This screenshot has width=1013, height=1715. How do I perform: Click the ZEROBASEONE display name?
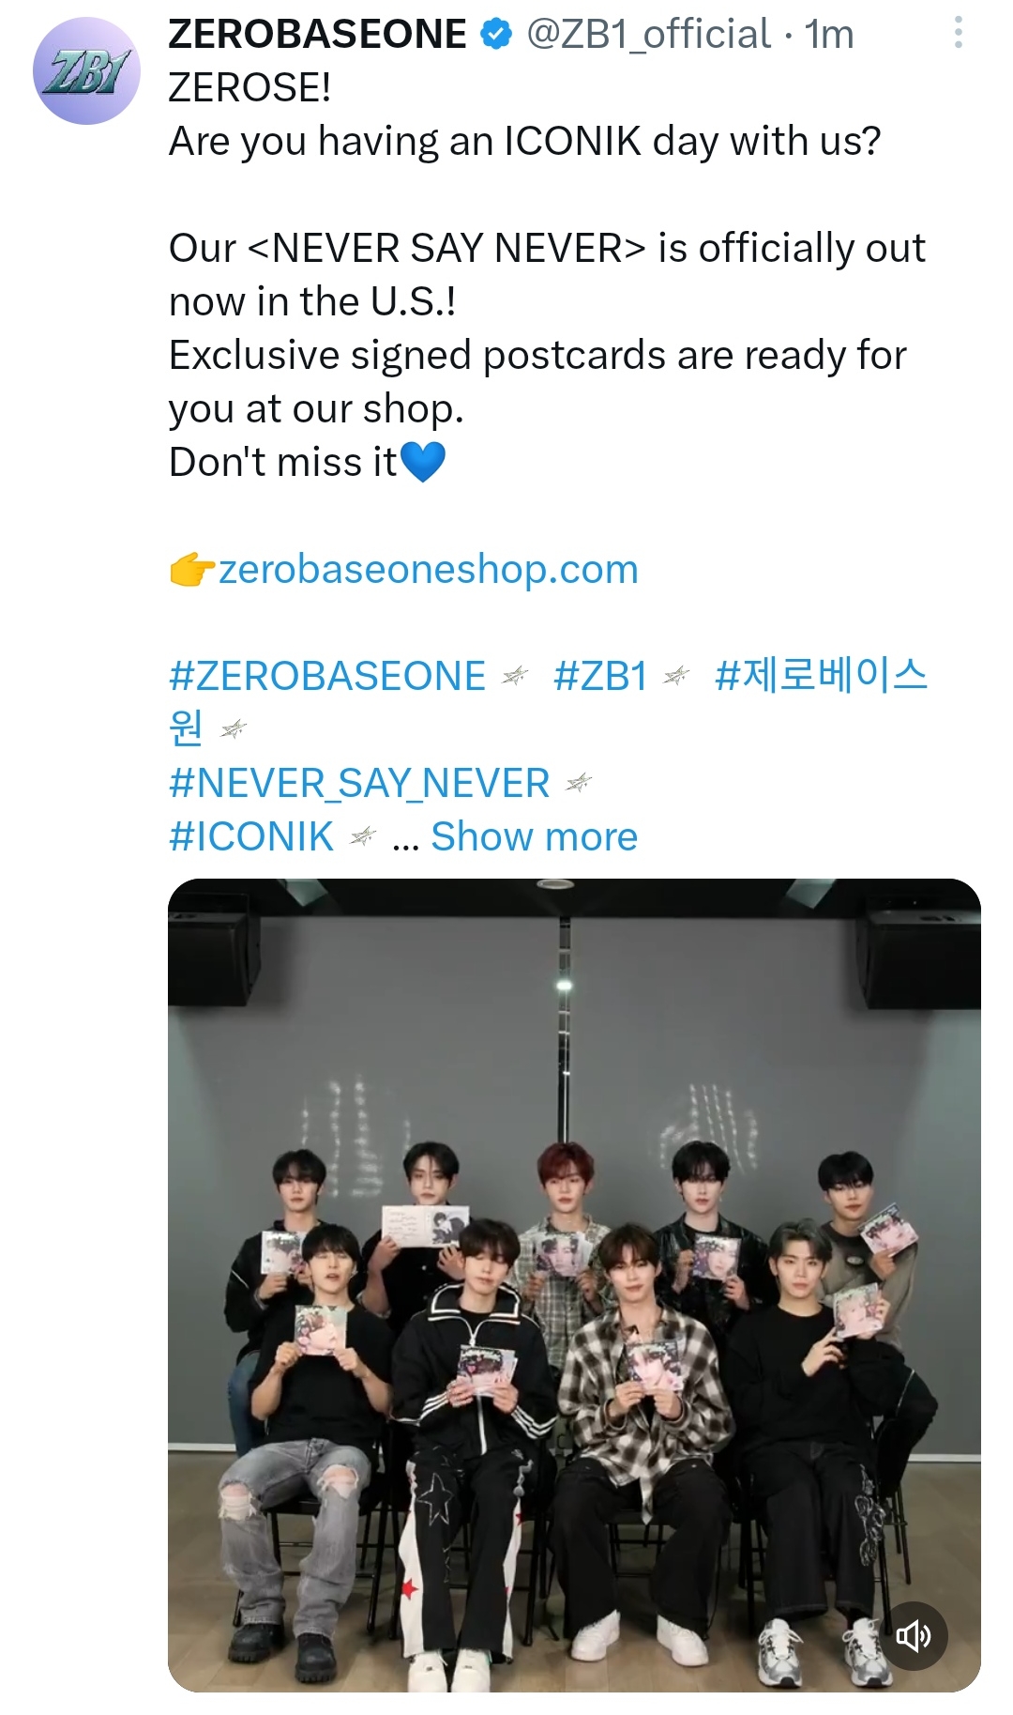coord(317,35)
